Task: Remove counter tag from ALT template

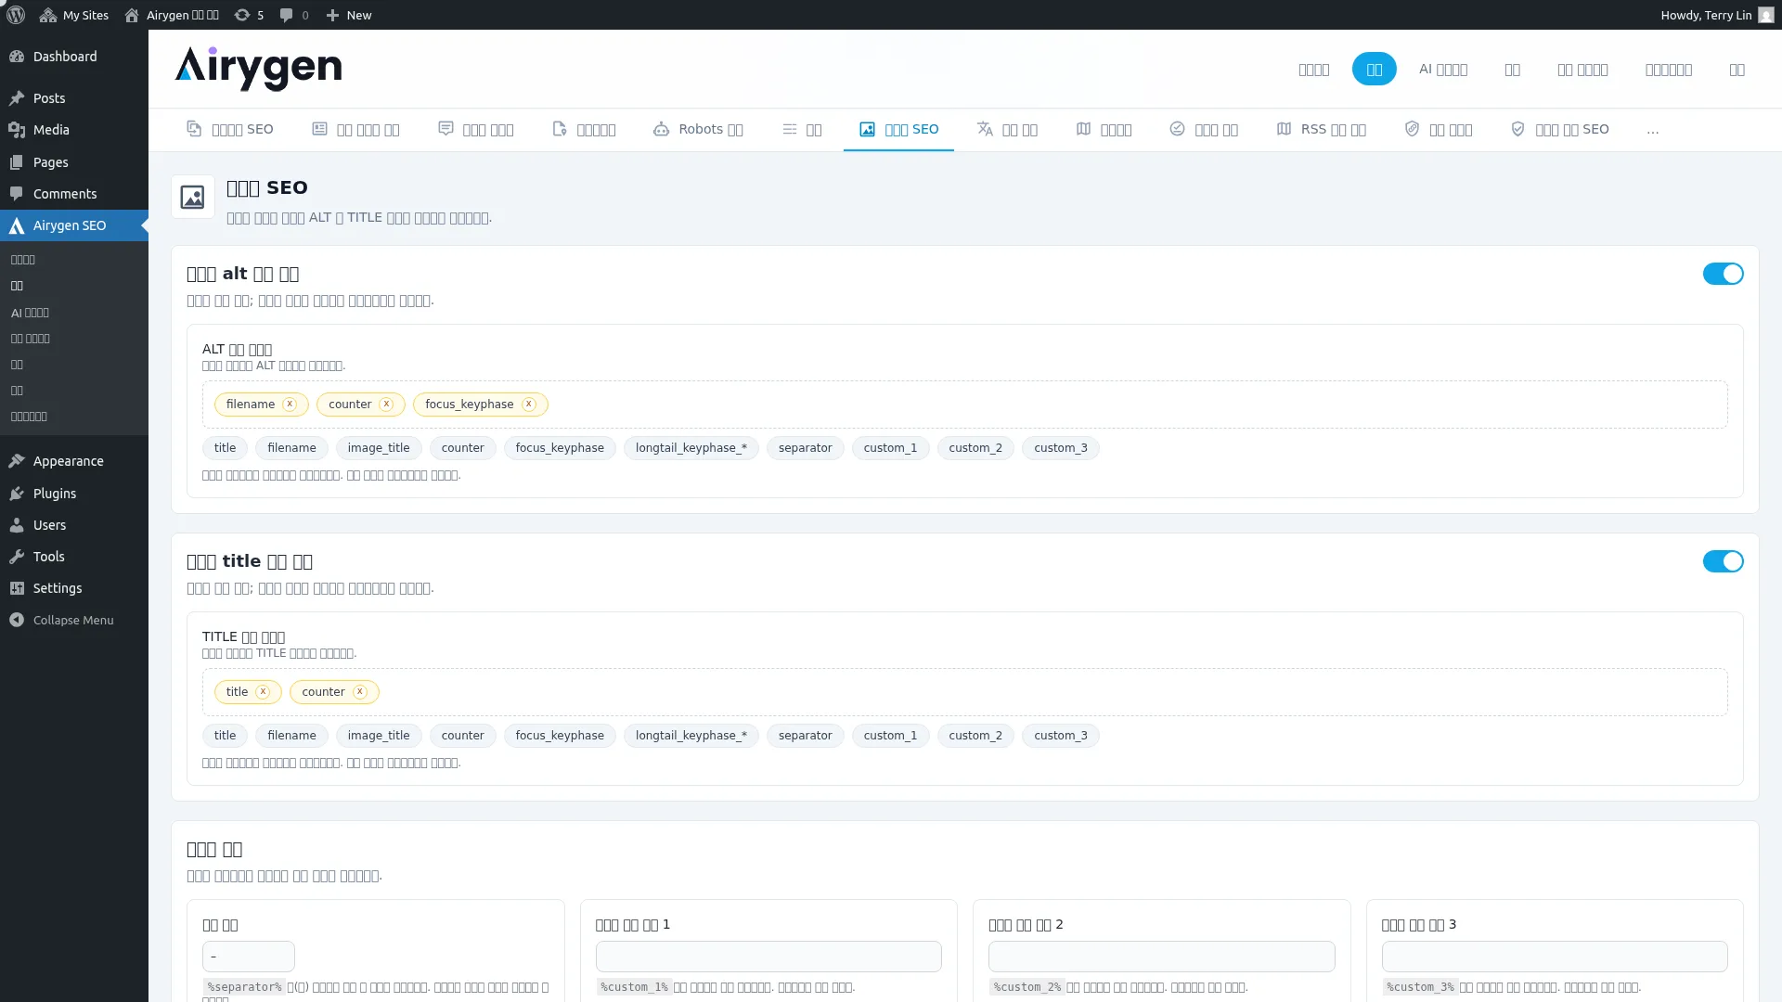Action: (386, 404)
